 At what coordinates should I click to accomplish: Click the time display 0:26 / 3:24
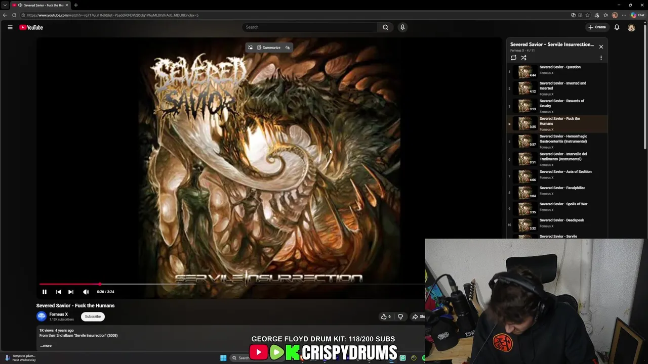[x=105, y=292]
